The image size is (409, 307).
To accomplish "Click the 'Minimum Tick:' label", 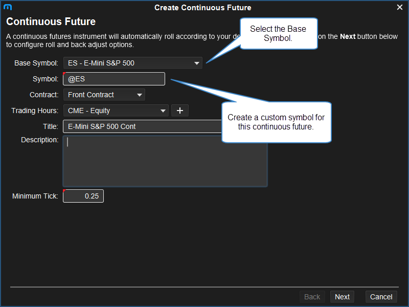I will tap(35, 196).
